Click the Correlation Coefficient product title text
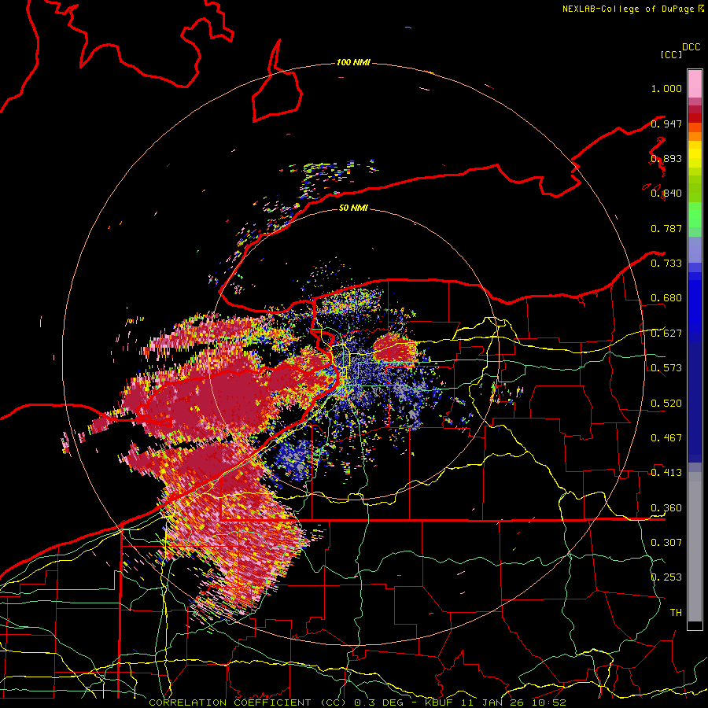 click(248, 702)
